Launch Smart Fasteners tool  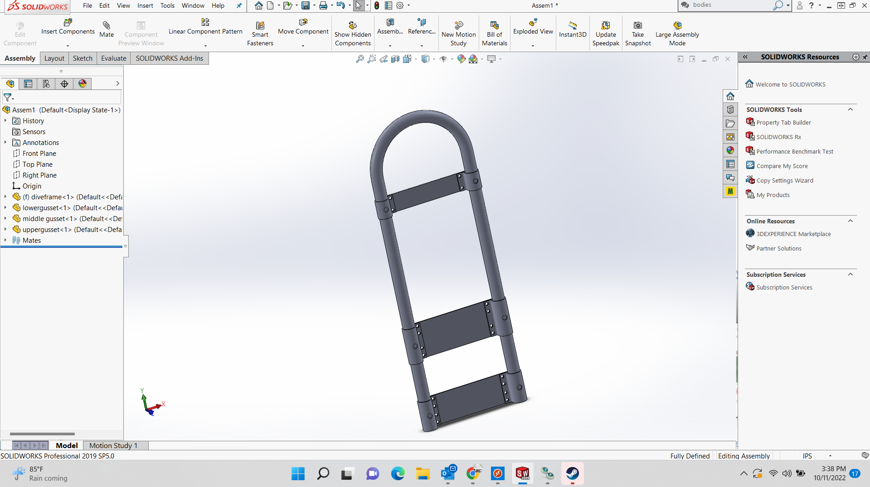(x=260, y=34)
